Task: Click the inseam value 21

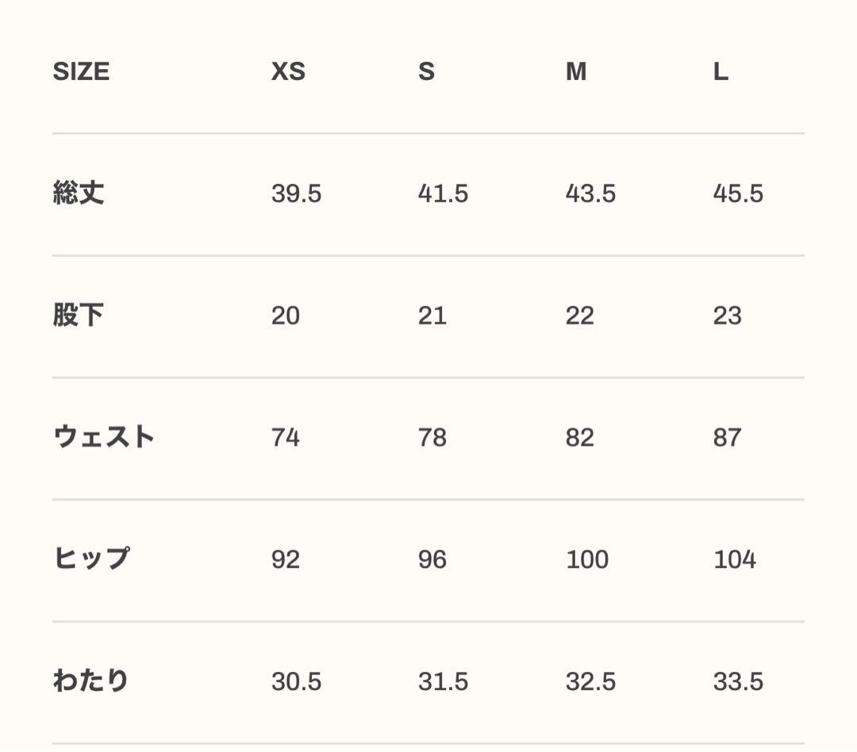Action: click(x=432, y=316)
